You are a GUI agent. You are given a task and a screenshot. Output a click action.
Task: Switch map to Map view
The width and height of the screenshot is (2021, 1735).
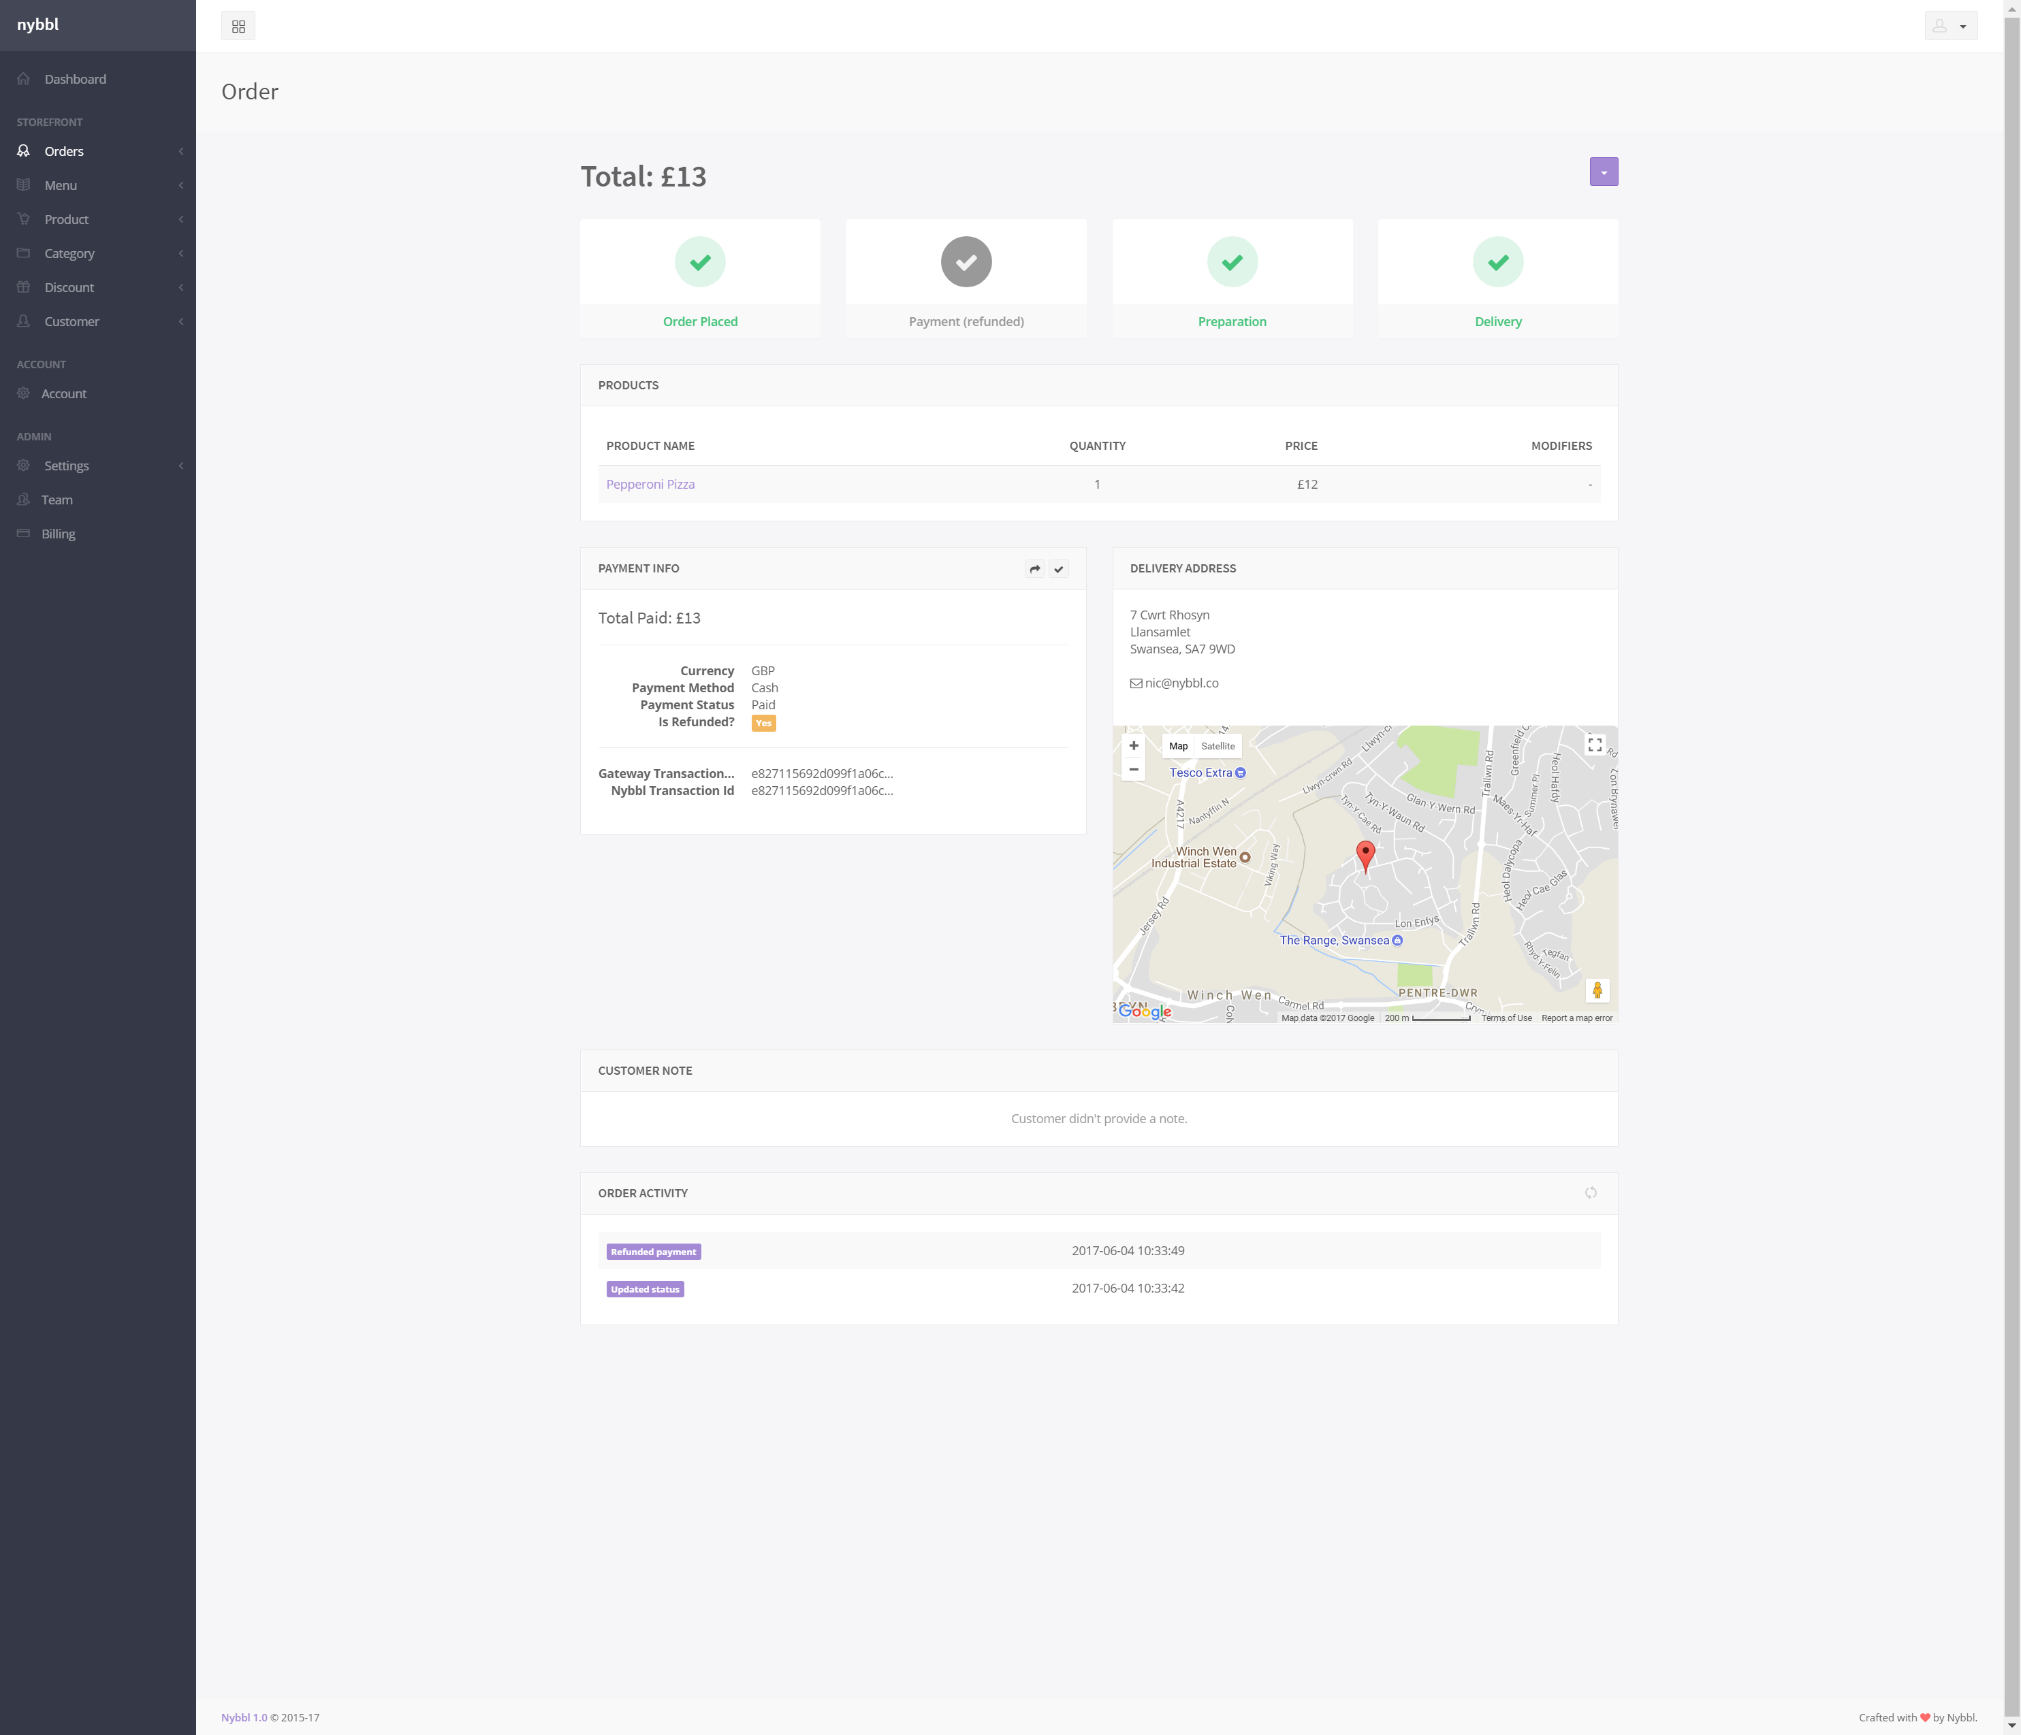click(x=1178, y=746)
